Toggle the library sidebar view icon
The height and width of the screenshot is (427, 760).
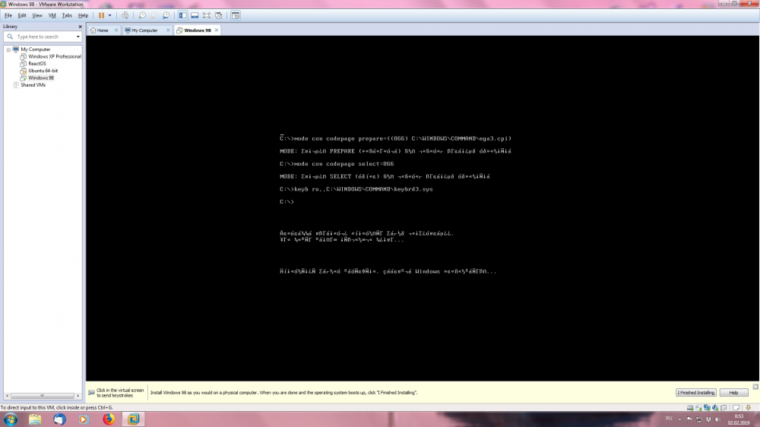pyautogui.click(x=182, y=15)
